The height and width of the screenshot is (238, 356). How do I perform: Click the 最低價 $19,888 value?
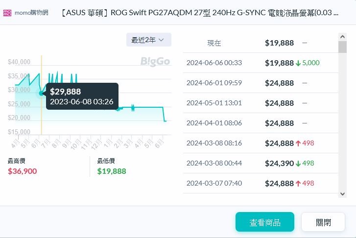click(112, 171)
